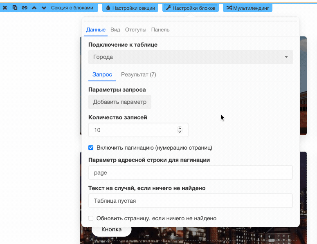The image size is (317, 244).
Task: Open the Города table dropdown
Action: (191, 57)
